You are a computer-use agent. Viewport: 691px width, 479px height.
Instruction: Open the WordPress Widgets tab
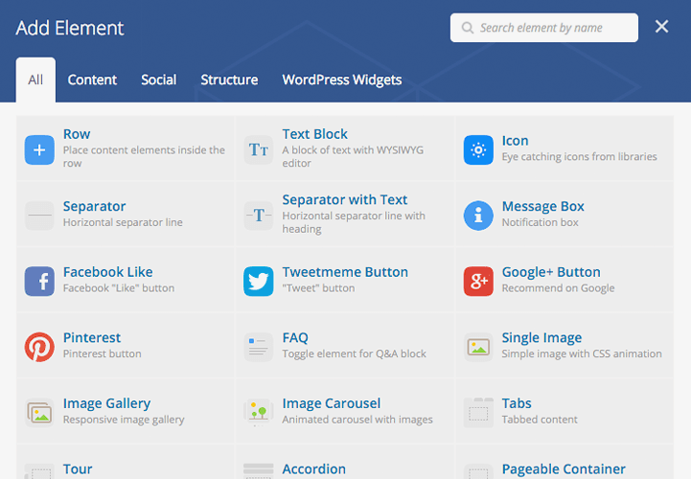pos(341,80)
